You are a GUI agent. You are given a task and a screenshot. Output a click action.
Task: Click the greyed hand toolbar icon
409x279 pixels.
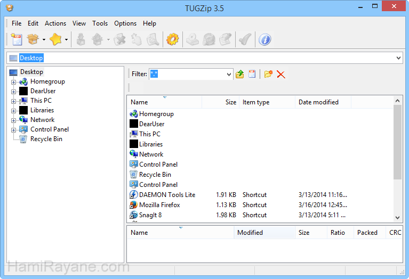click(x=137, y=39)
